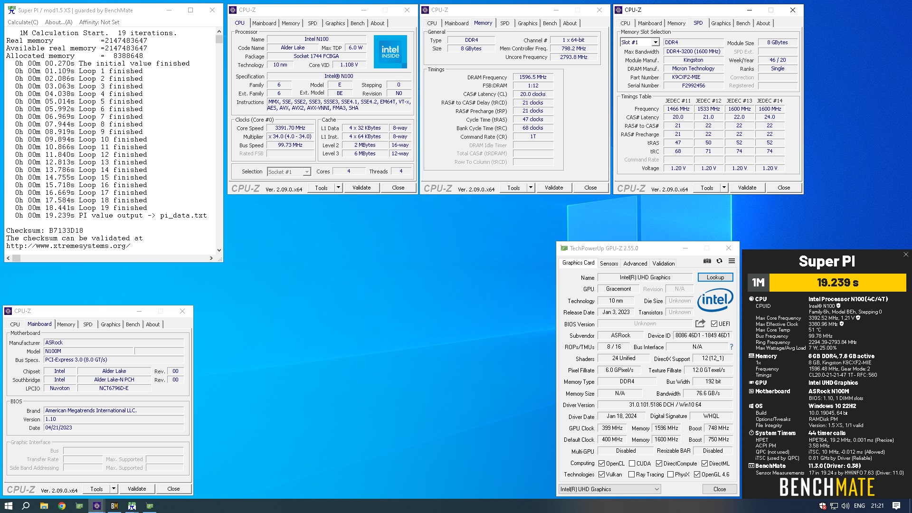This screenshot has width=912, height=513.
Task: Click Close in CPU-Z SPD window
Action: pyautogui.click(x=784, y=188)
